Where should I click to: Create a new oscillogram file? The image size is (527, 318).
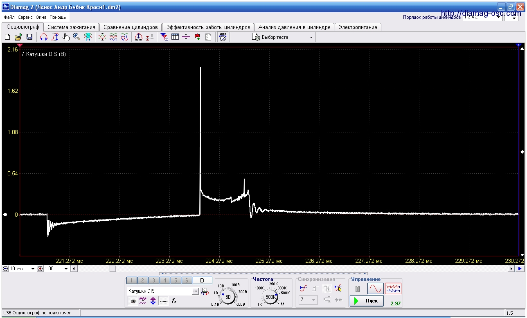click(x=7, y=37)
